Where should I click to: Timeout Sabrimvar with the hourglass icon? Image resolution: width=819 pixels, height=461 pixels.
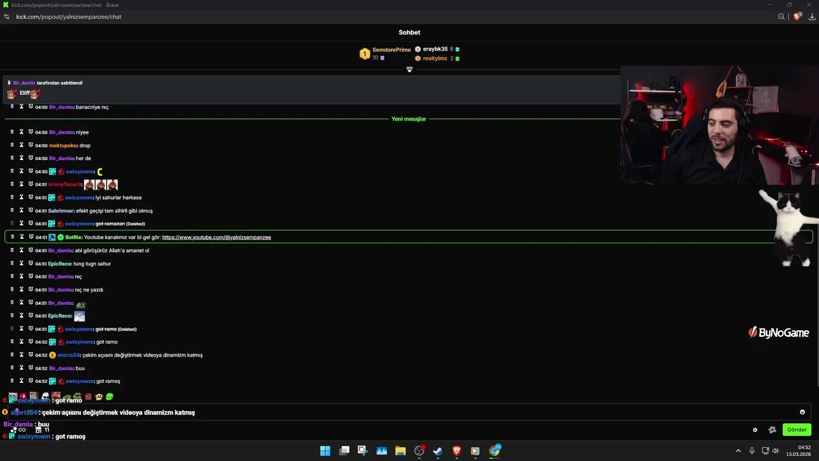coord(21,210)
